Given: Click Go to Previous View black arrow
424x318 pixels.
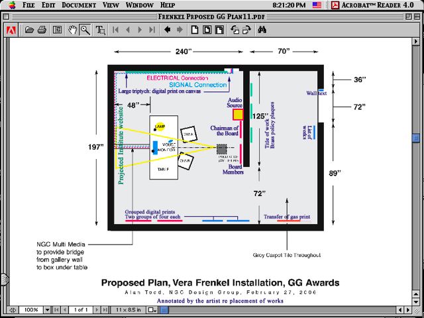Looking at the screenshot, I should coord(168,29).
